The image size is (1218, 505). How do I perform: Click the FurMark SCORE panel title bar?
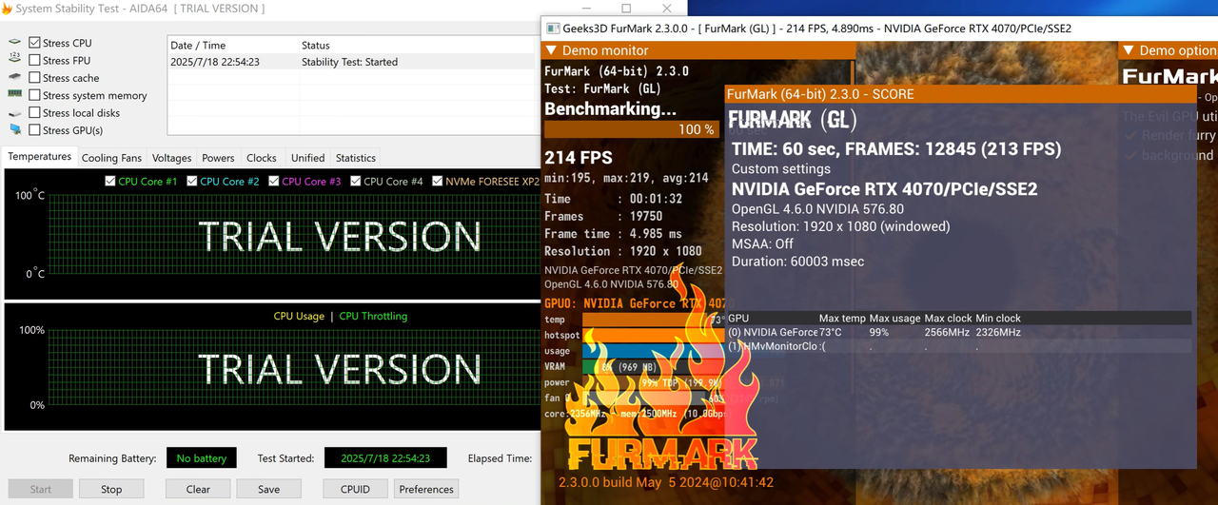coord(960,94)
